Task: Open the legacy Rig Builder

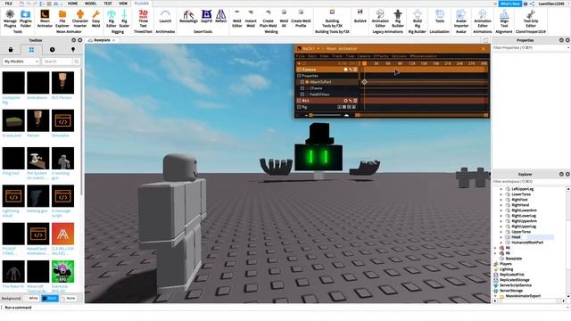Action: (398, 19)
